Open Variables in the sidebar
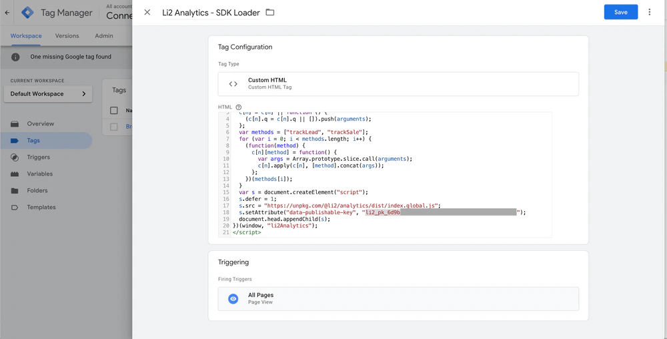Image resolution: width=667 pixels, height=339 pixels. 39,174
